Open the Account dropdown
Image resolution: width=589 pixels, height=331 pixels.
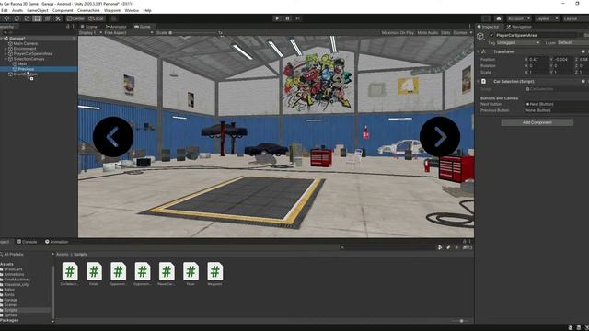pyautogui.click(x=518, y=18)
